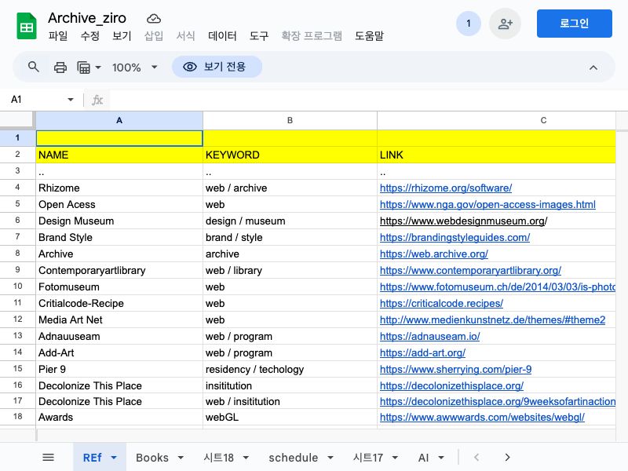Open the rhizome.org/software link

[446, 188]
